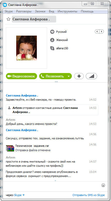111x201 pixels.
Task: Open the Помощь menu
Action: point(87,11)
